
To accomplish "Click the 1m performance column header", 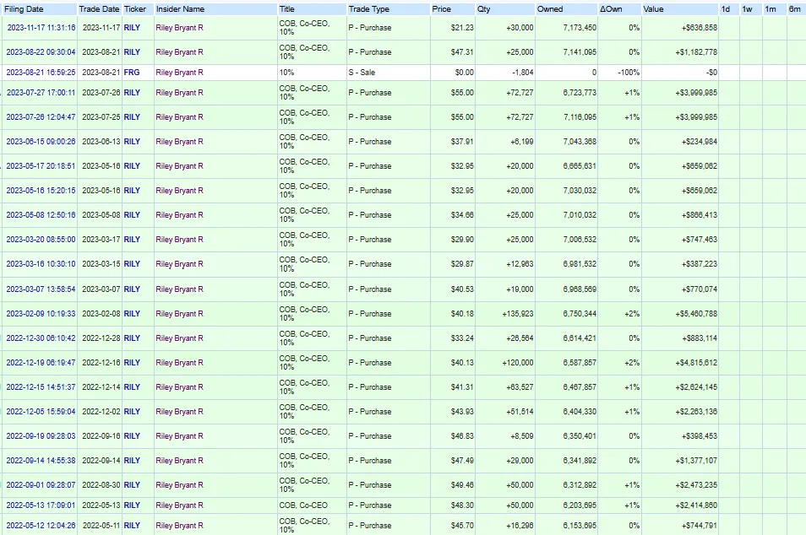I will (771, 9).
